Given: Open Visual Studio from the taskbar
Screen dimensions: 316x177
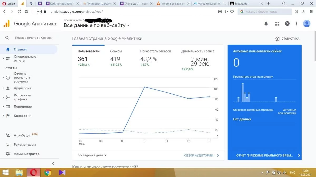Looking at the screenshot, I should 62,173.
